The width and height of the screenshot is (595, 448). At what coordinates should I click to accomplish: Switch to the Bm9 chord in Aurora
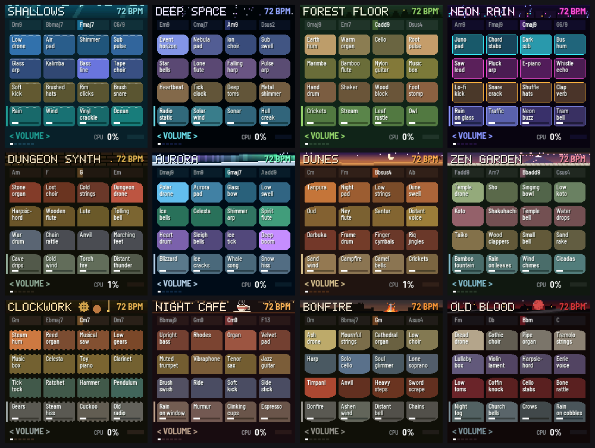(206, 173)
